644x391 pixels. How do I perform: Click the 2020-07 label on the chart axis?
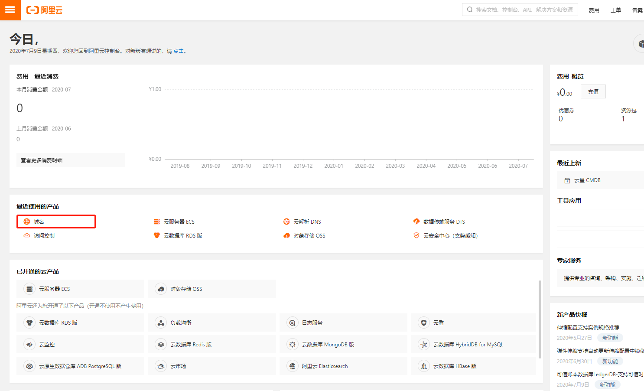click(518, 166)
